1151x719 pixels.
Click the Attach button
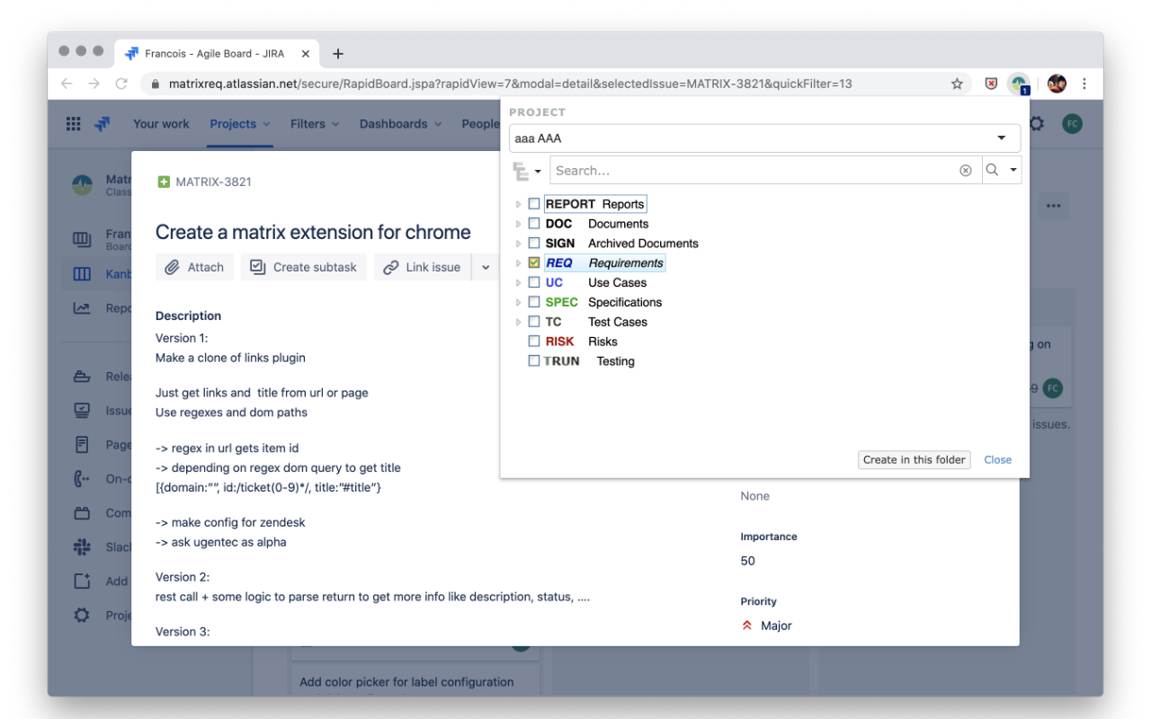point(195,267)
